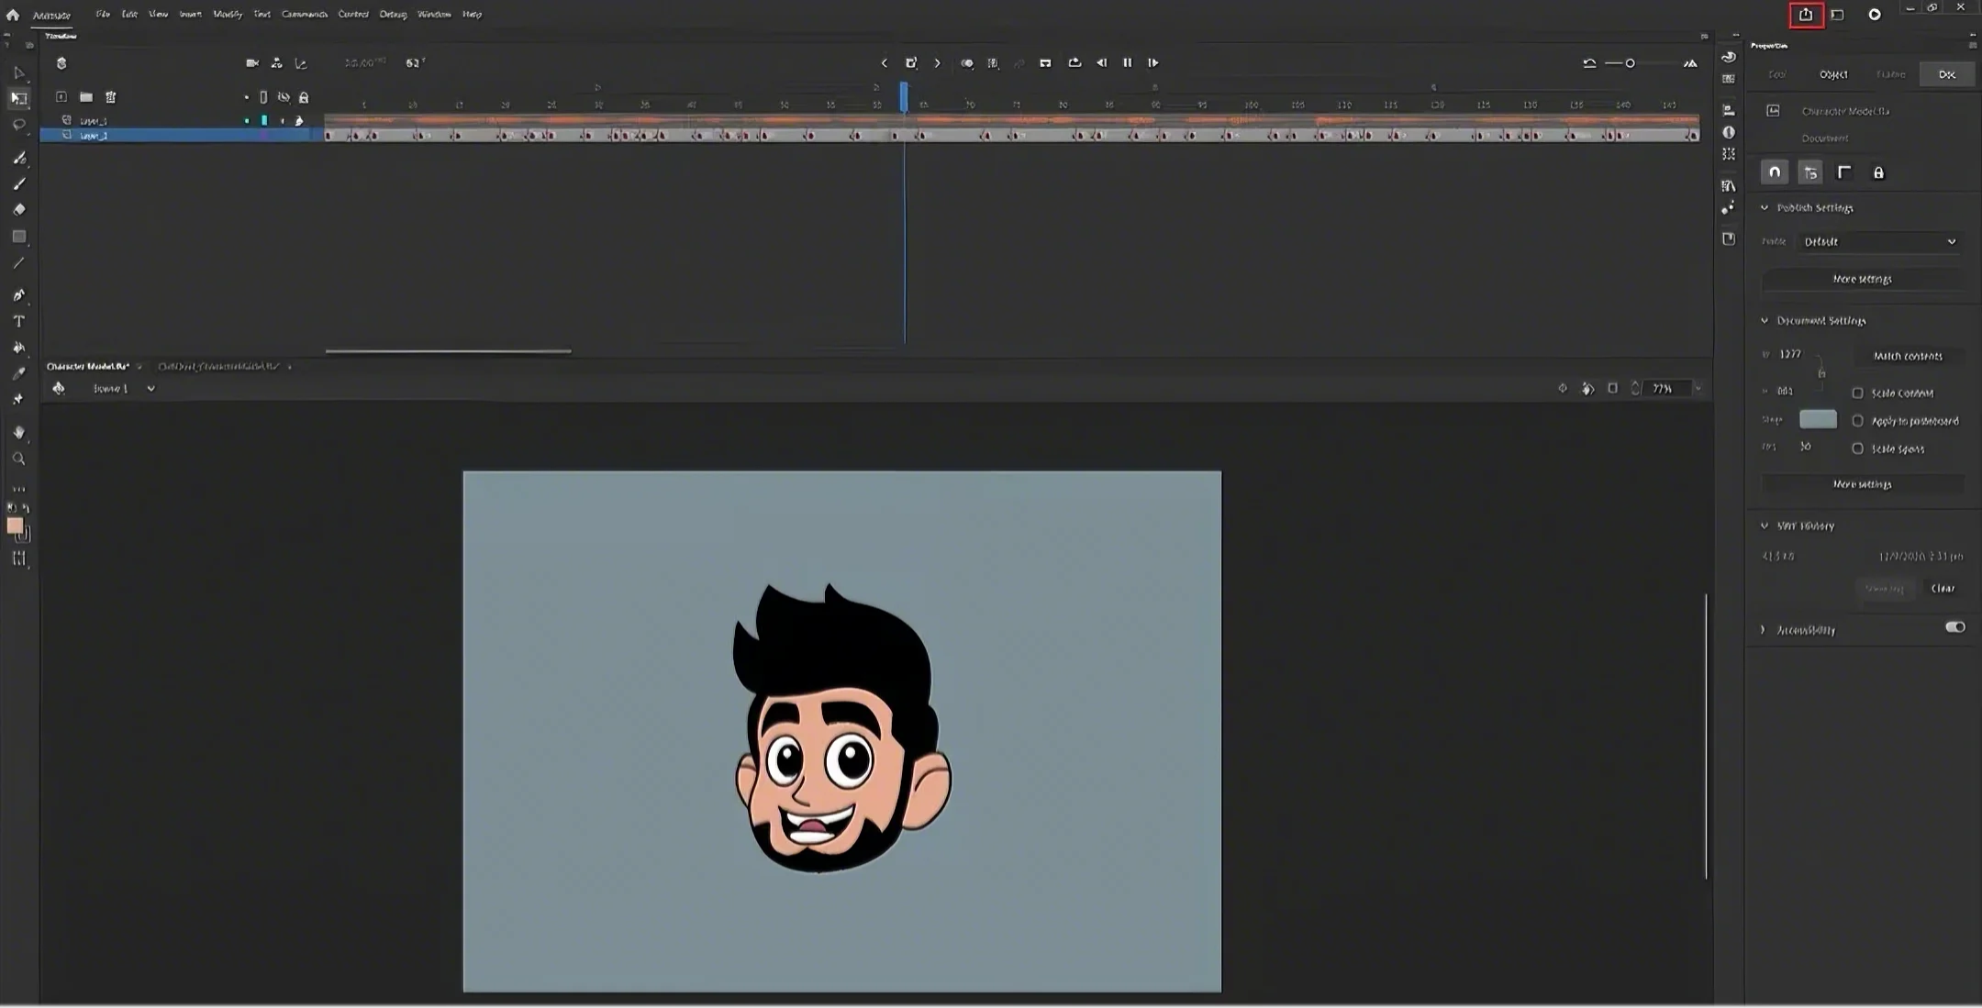Open the stage zoom percentage dropdown
The height and width of the screenshot is (1008, 1982).
(x=1698, y=389)
